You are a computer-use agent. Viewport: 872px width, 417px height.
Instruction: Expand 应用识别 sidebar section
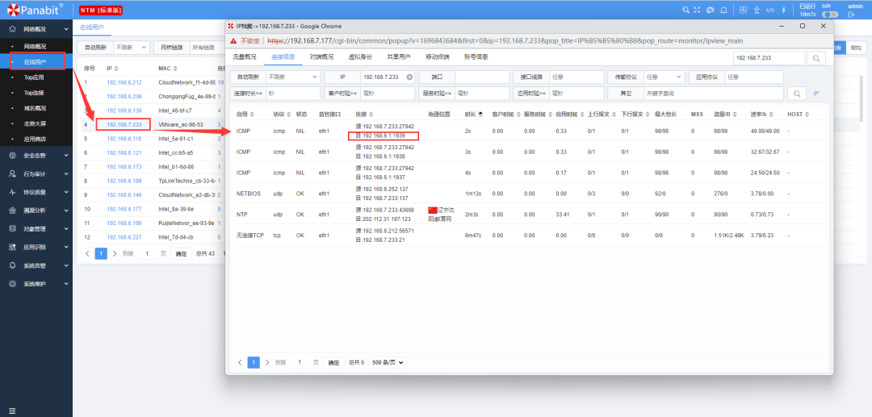point(36,247)
